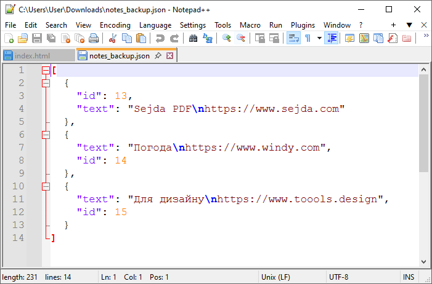Toggle insert mode via INS in status bar
This screenshot has width=432, height=284.
pos(409,277)
